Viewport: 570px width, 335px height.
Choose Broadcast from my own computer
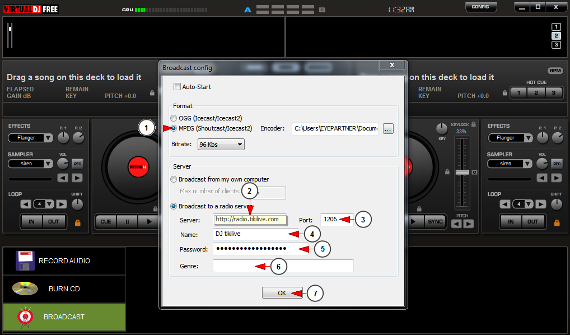pyautogui.click(x=174, y=179)
